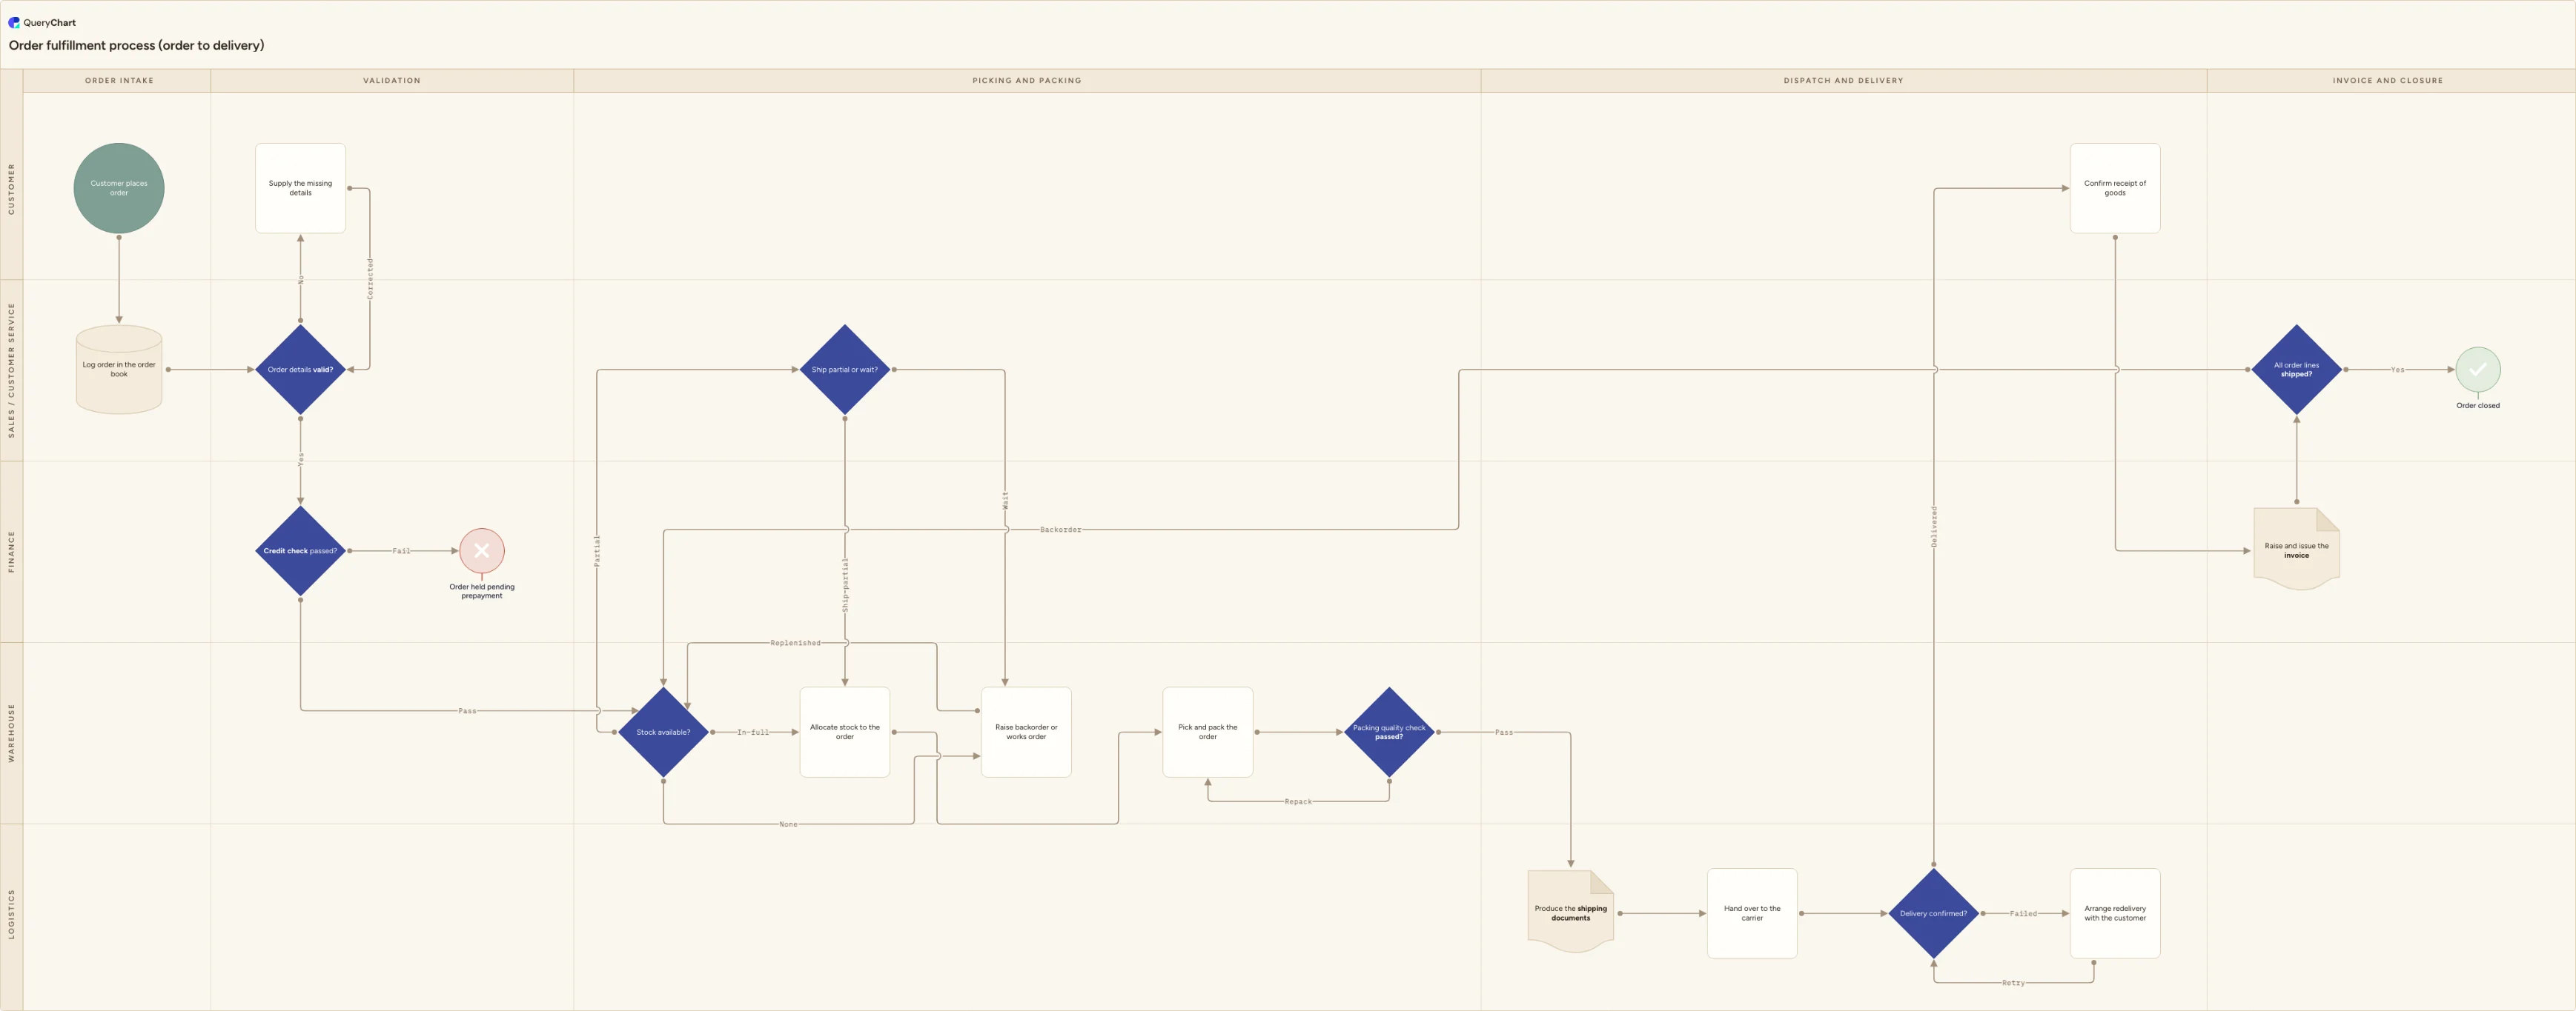This screenshot has width=2576, height=1011.
Task: Click the 'Delivered' vertical connector label
Action: (1934, 527)
